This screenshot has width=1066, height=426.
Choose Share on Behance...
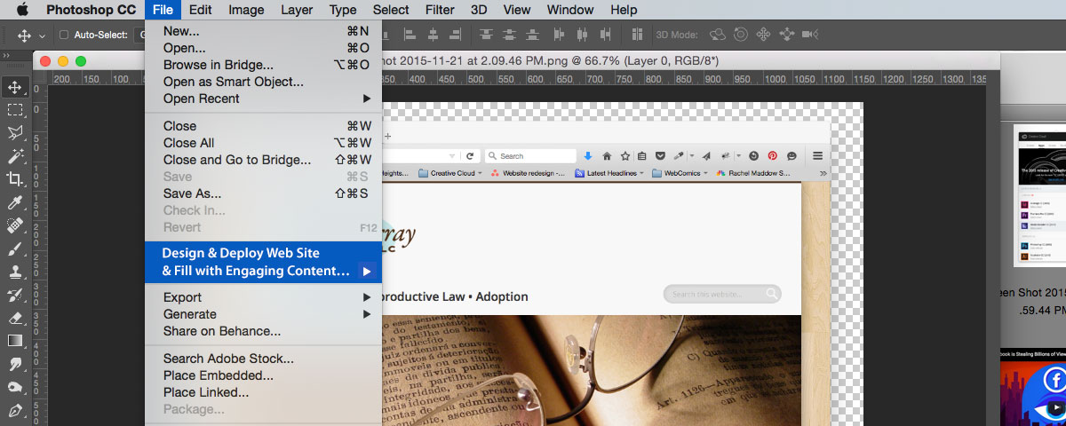pyautogui.click(x=263, y=331)
